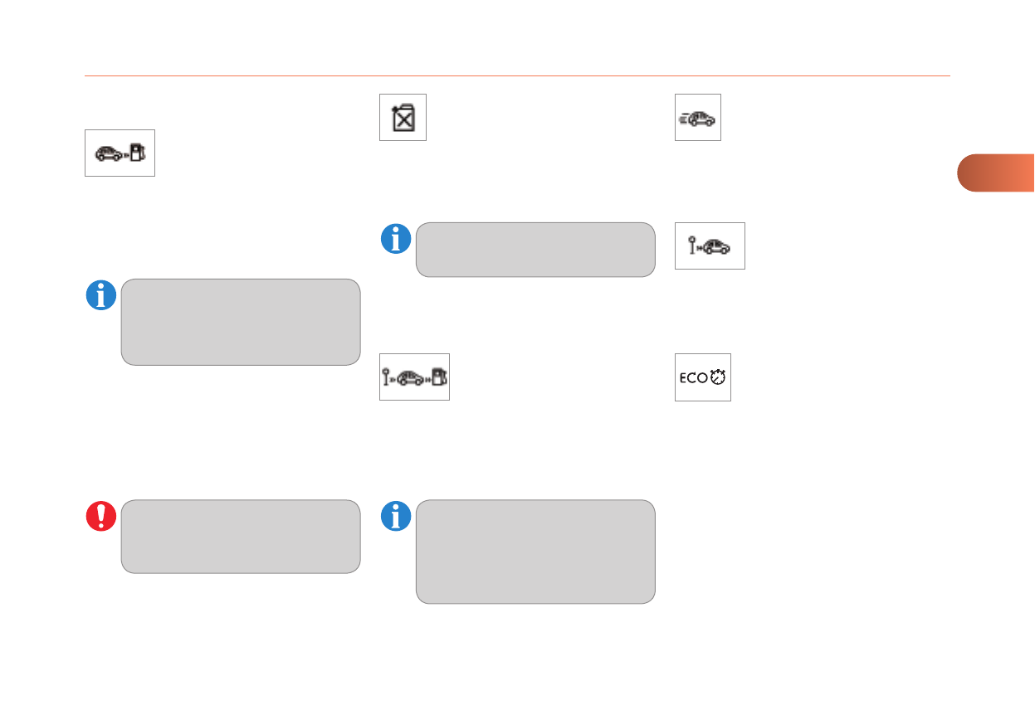
Task: Click the speeding car average speed icon
Action: point(697,118)
